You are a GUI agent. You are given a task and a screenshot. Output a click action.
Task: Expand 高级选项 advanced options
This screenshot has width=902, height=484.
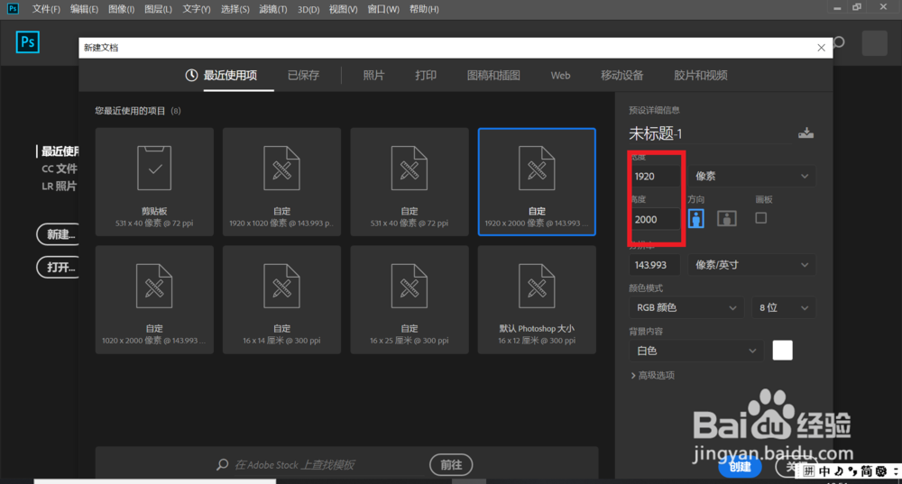(x=652, y=375)
